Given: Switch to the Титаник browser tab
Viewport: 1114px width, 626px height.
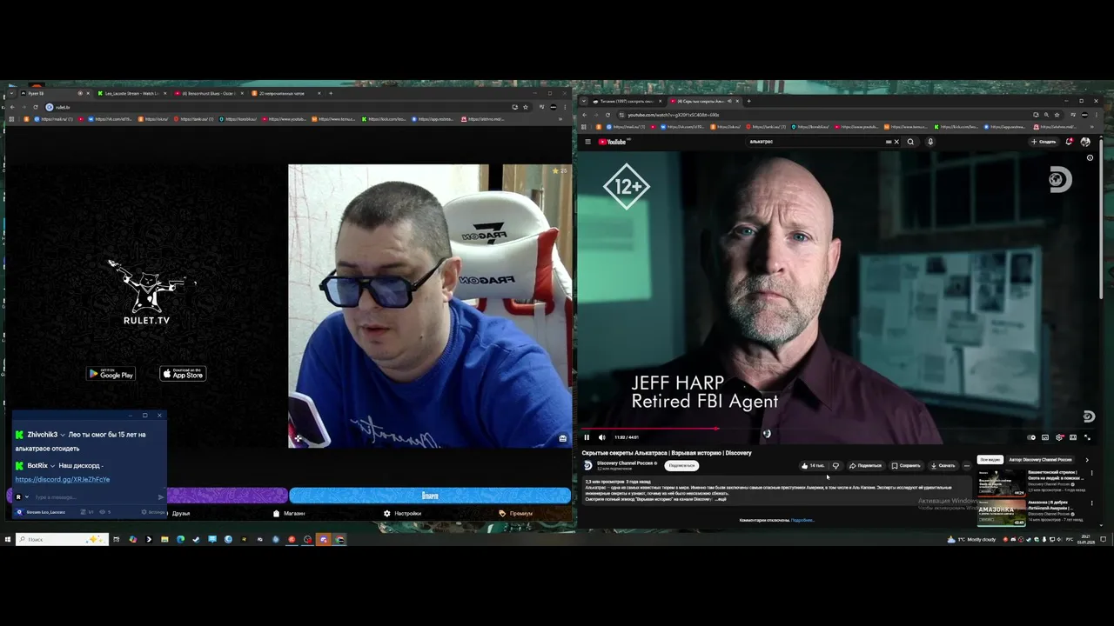Looking at the screenshot, I should click(627, 101).
